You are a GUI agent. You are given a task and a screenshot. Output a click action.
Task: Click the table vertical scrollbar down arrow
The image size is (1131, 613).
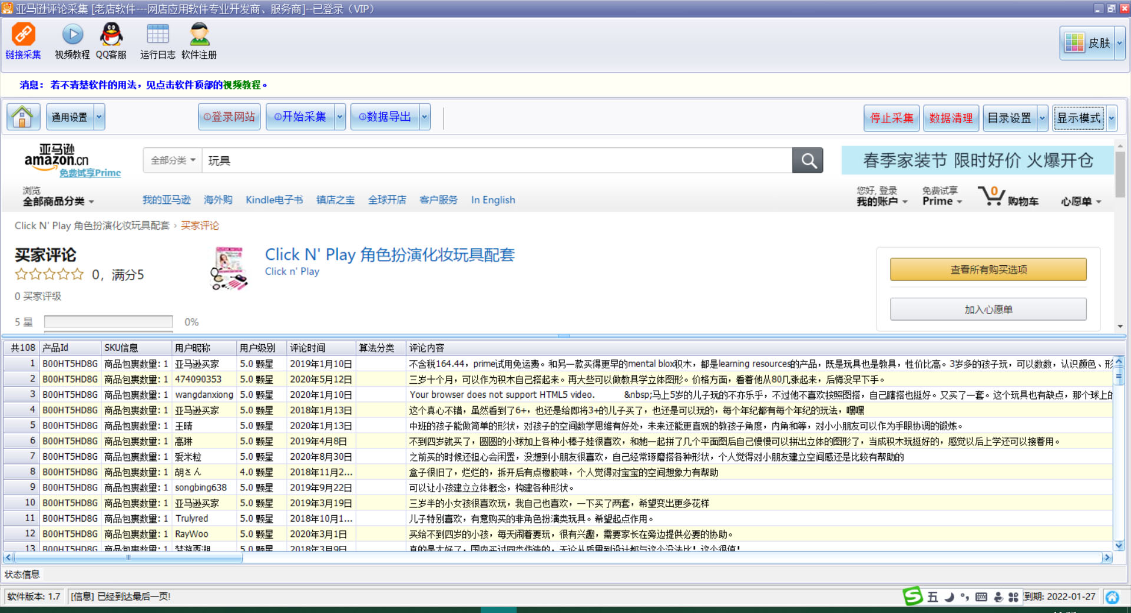pos(1119,546)
